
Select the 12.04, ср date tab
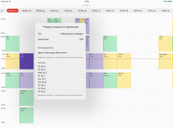(x=82, y=11)
